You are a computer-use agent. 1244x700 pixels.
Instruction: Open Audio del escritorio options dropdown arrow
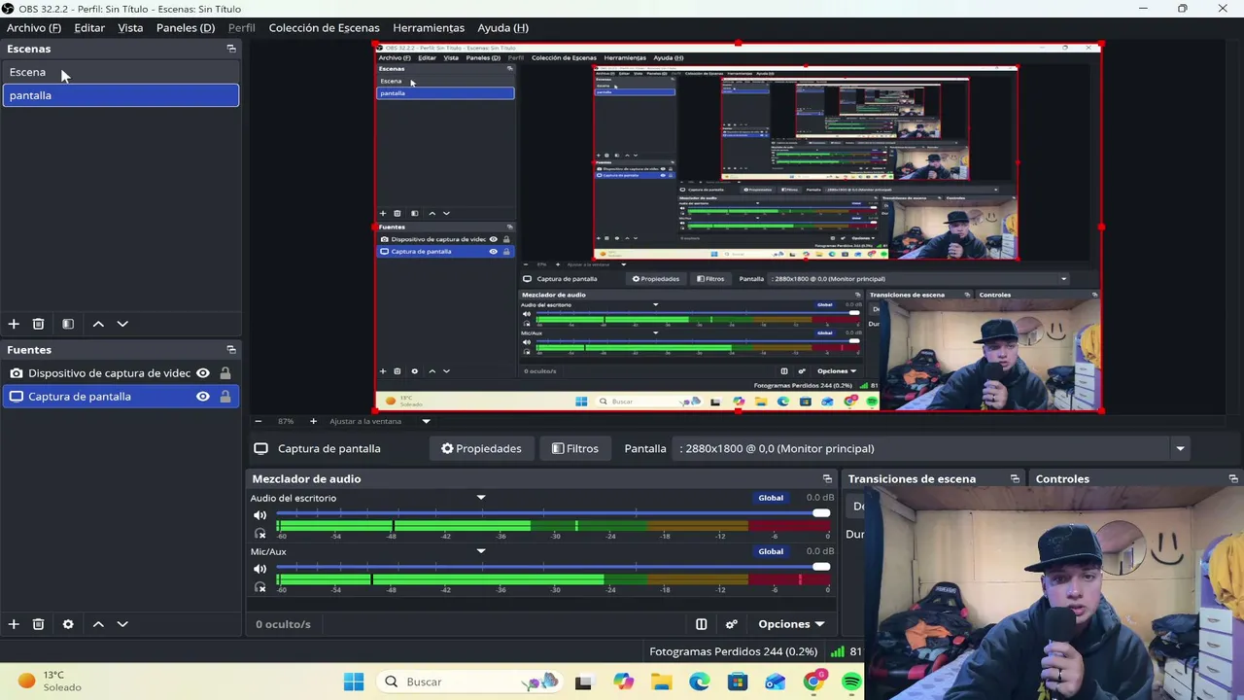click(481, 498)
